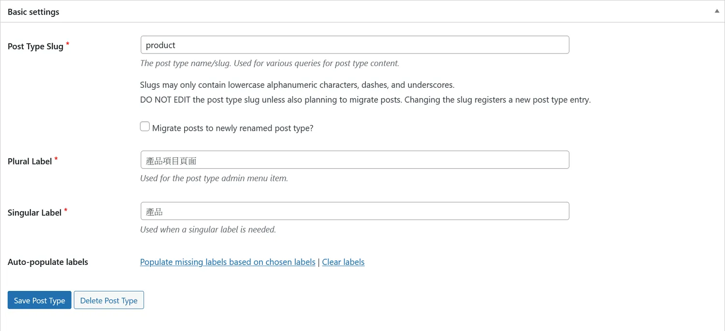Select the Plural Label field label
Image resolution: width=725 pixels, height=331 pixels.
pos(29,161)
